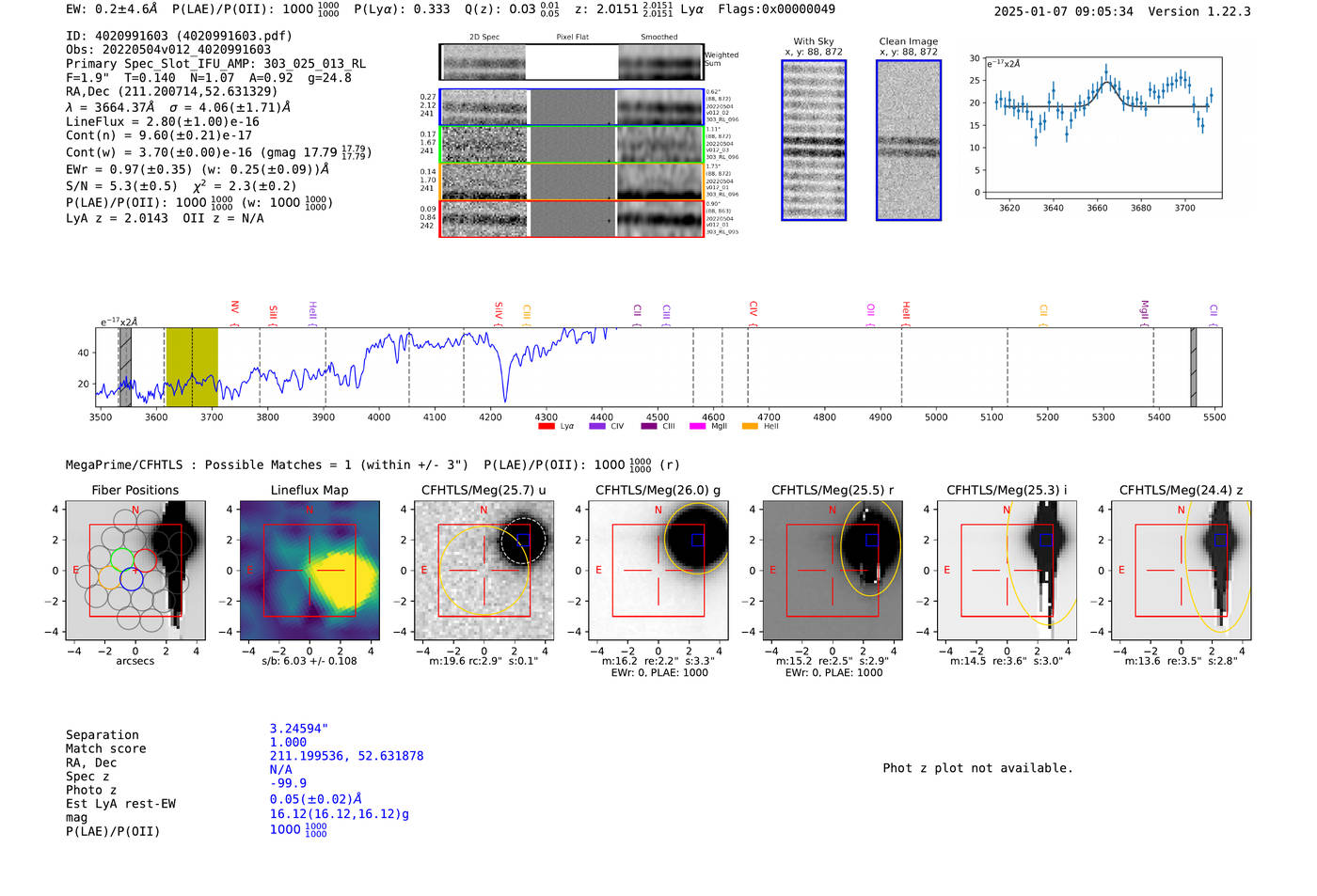
Task: Select the MgII line marker near 5400
Action: coord(1145,312)
